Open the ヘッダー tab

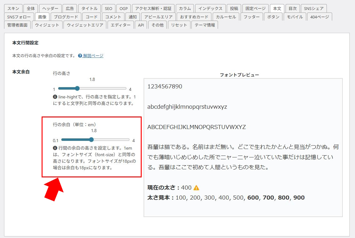tap(50, 8)
